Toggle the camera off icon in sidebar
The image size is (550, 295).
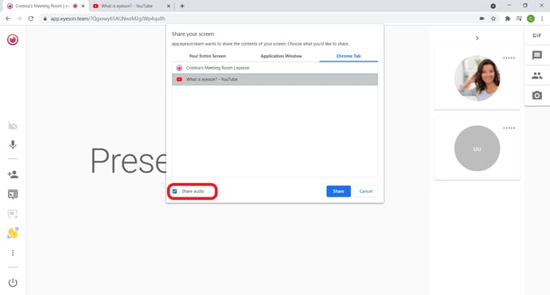pos(13,126)
